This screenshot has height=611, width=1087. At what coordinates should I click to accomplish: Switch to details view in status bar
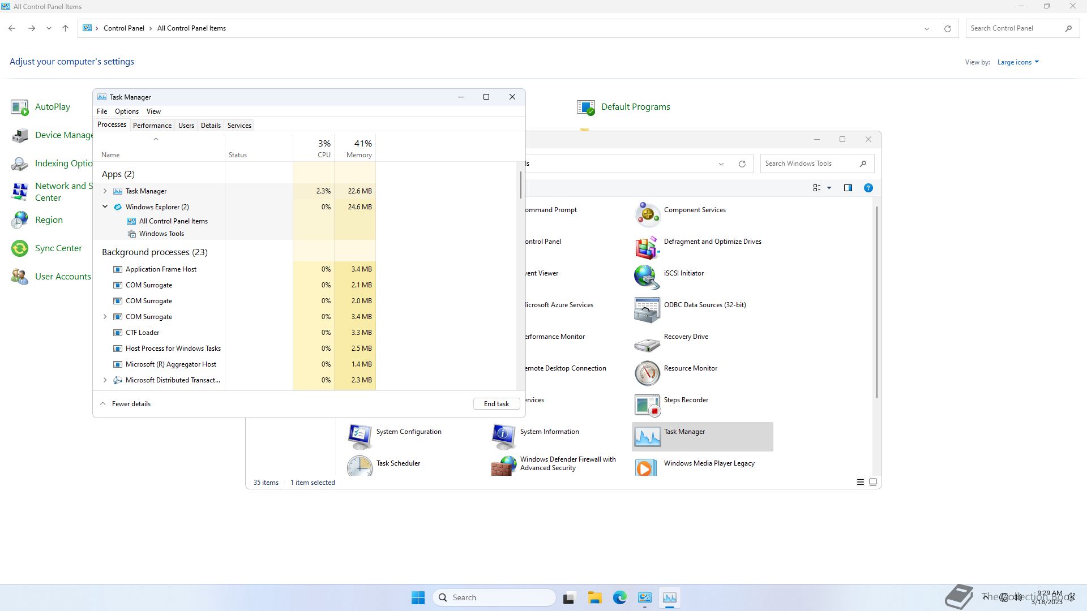pyautogui.click(x=860, y=482)
